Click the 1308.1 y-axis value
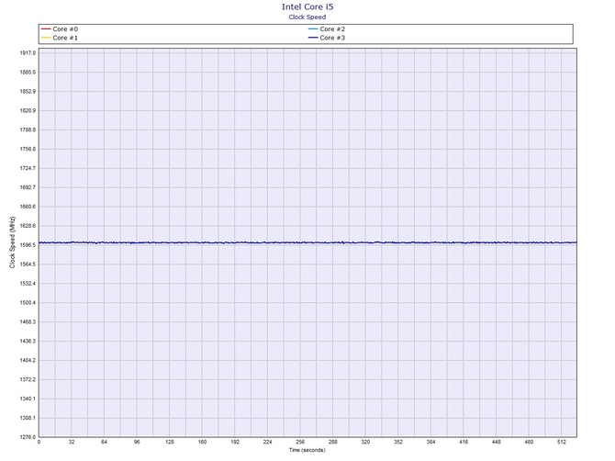615x461 pixels. [x=28, y=418]
